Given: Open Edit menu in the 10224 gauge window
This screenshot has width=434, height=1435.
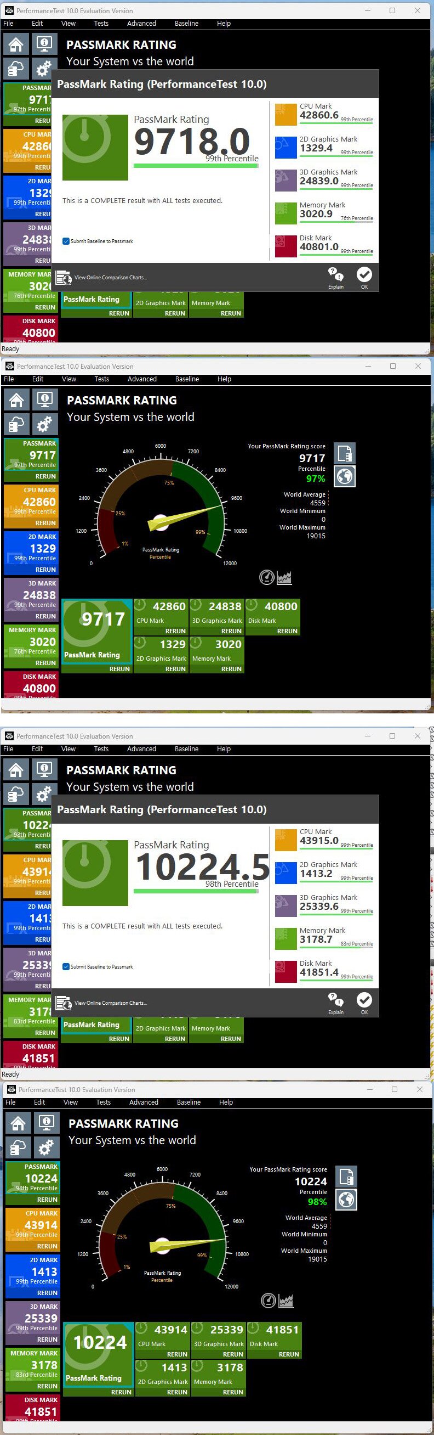Looking at the screenshot, I should click(39, 1102).
